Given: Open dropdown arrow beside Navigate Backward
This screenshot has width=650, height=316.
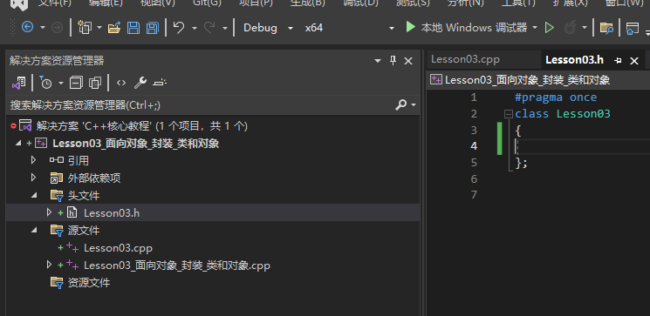Looking at the screenshot, I should pos(43,28).
